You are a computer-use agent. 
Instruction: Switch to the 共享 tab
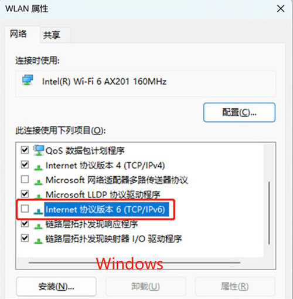[x=52, y=35]
